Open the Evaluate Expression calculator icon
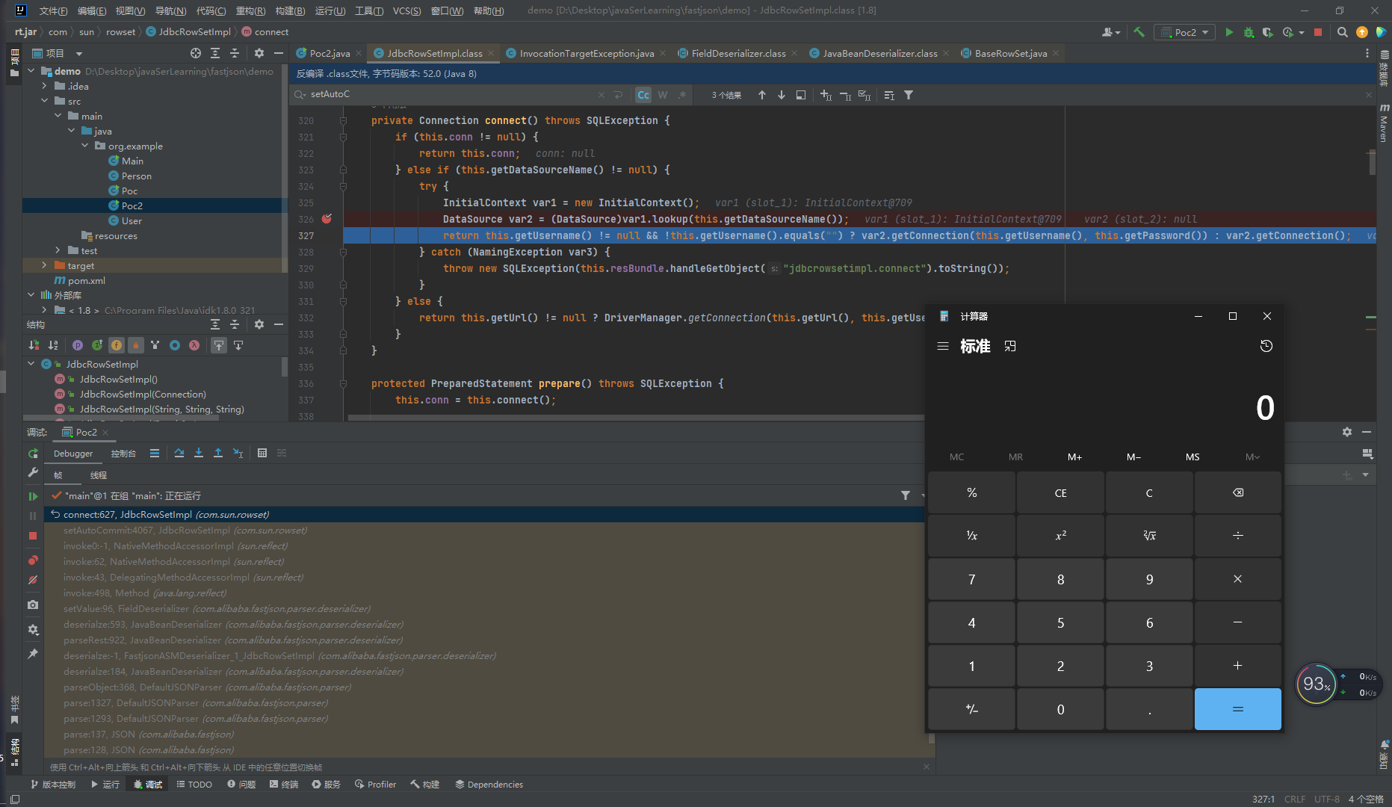This screenshot has height=807, width=1392. pyautogui.click(x=262, y=453)
